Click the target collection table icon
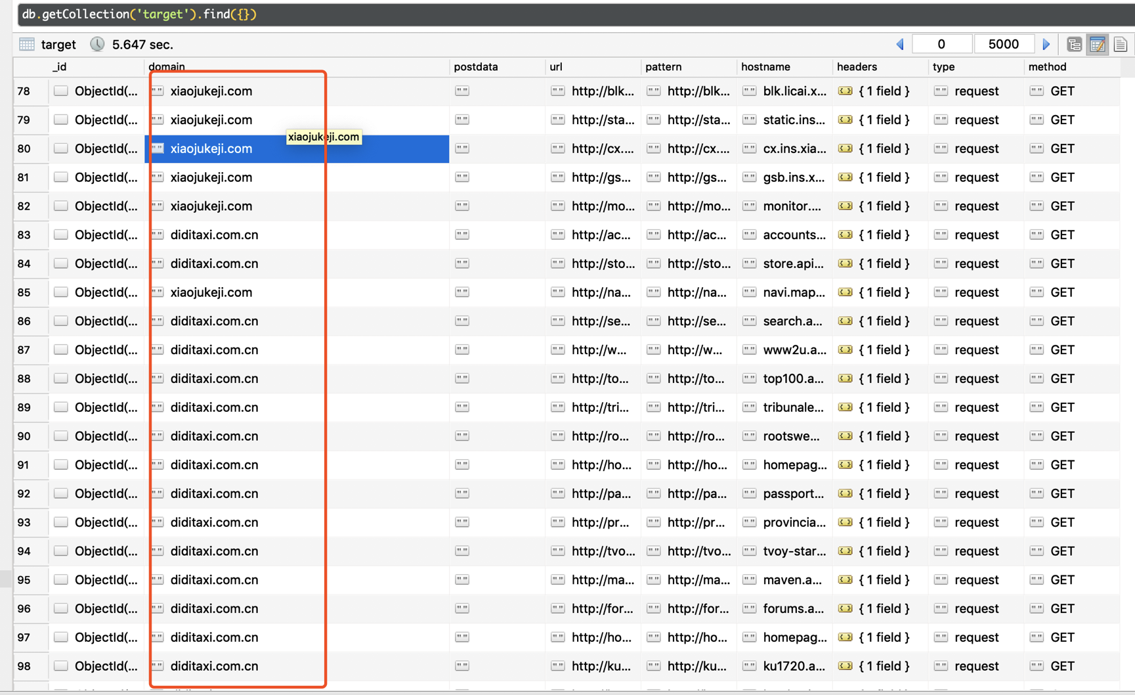 (x=27, y=44)
